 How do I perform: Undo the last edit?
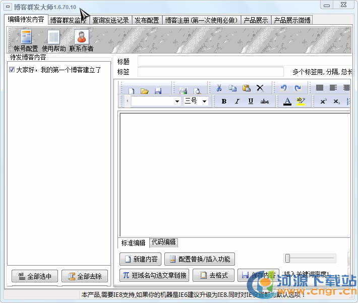pyautogui.click(x=283, y=88)
